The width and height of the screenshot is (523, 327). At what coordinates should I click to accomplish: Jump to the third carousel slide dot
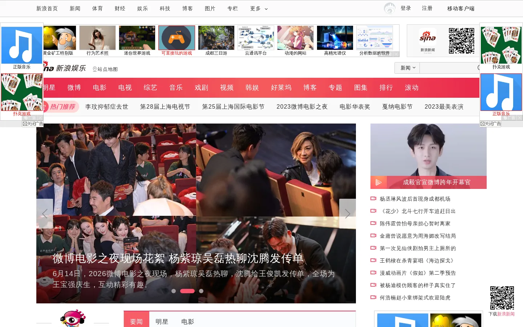[201, 291]
